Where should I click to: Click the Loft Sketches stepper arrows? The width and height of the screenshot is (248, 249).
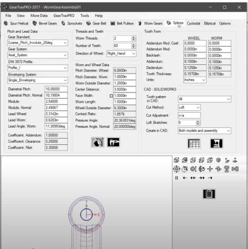[198, 123]
